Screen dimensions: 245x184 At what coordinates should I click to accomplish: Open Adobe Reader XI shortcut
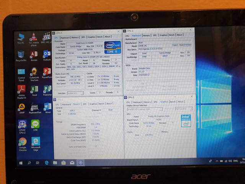click(x=21, y=92)
